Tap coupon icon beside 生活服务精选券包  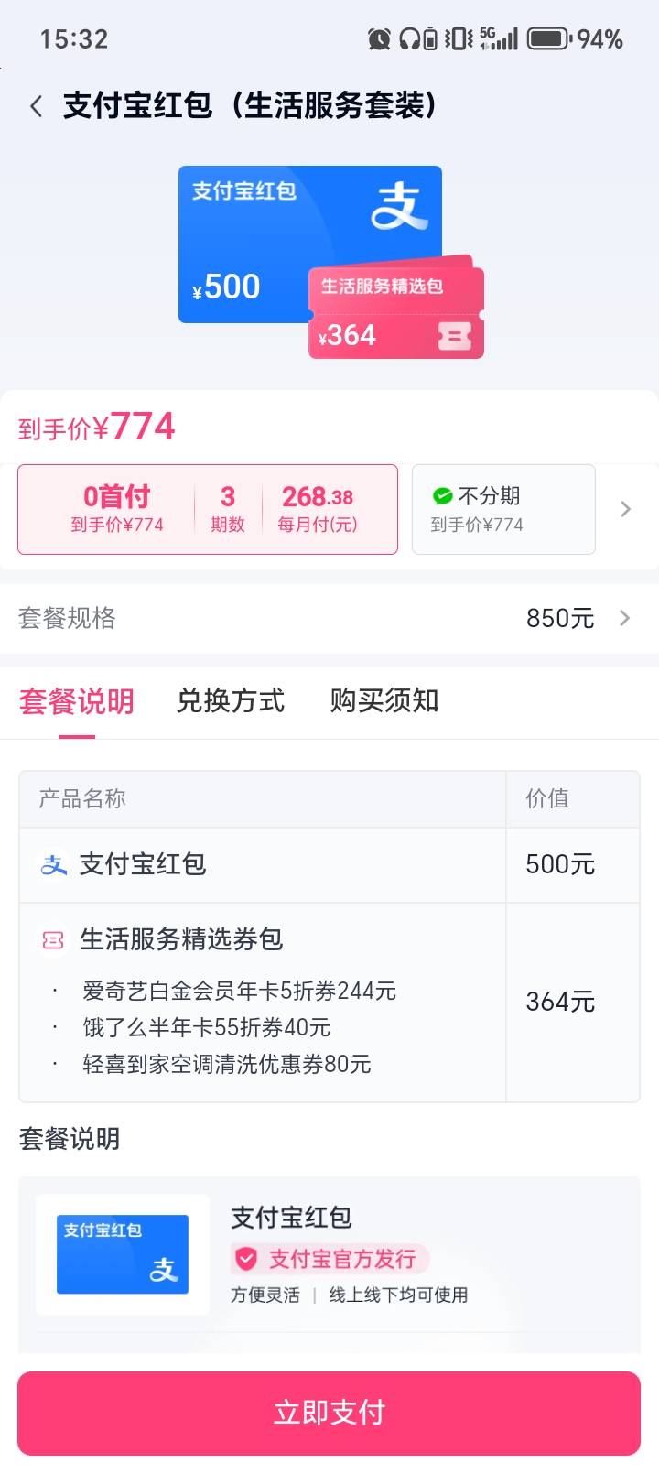pyautogui.click(x=53, y=939)
